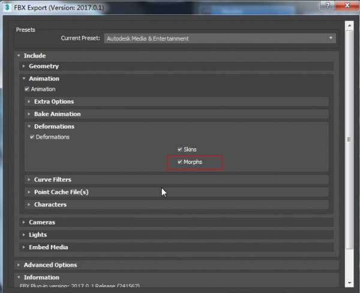Collapse the Include section
Viewport: 360px width, 293px height.
click(x=19, y=56)
